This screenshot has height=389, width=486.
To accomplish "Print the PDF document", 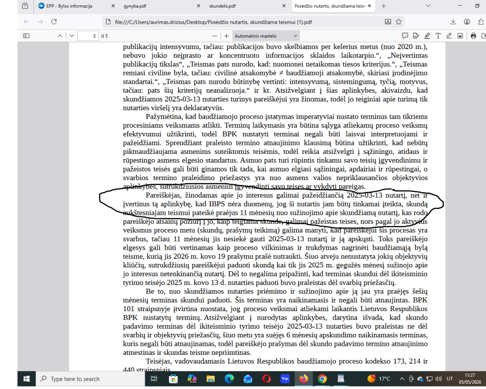I will 473,36.
